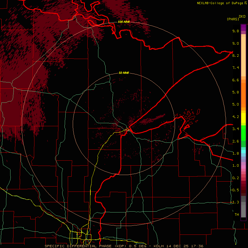The image size is (248, 248).
Task: Click the 7.4 value on the scale
Action: click(x=236, y=68)
